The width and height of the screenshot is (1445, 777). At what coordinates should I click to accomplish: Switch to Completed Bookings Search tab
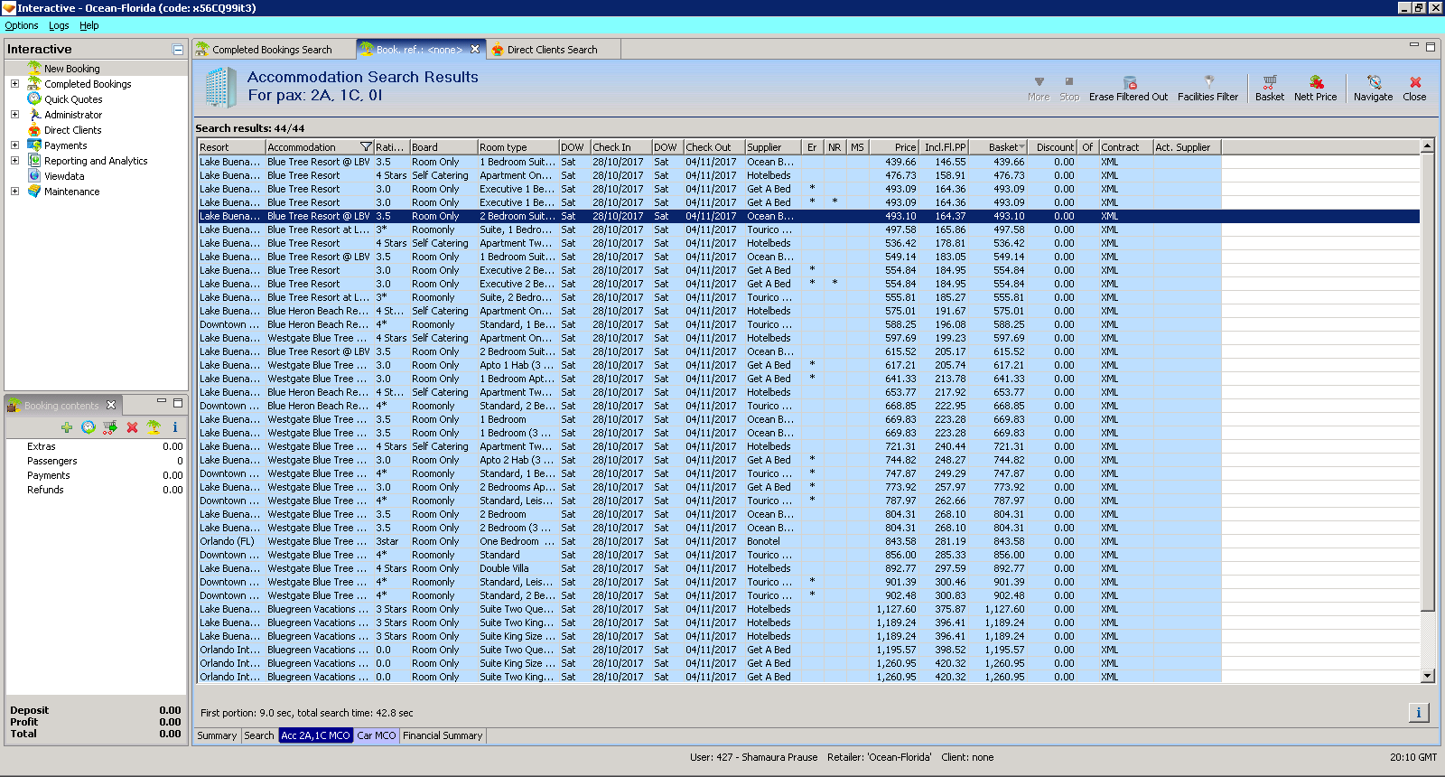point(272,50)
